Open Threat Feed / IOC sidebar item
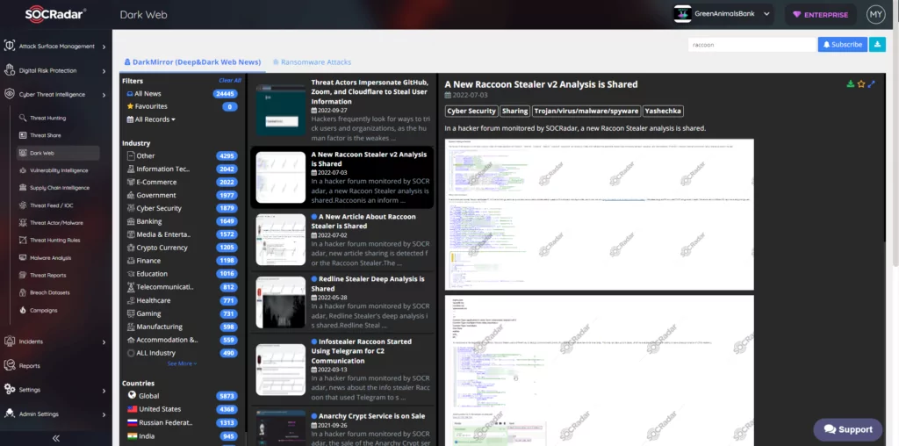 coord(52,205)
